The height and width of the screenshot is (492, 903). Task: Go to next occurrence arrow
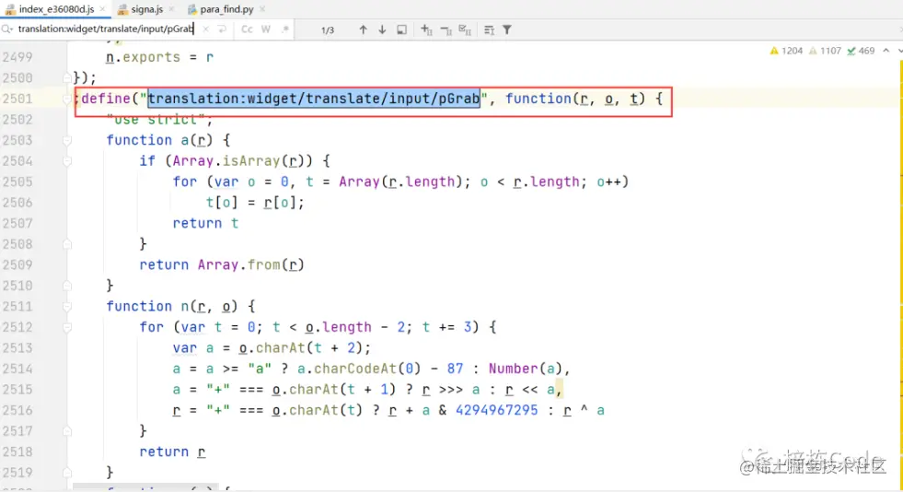[x=382, y=29]
